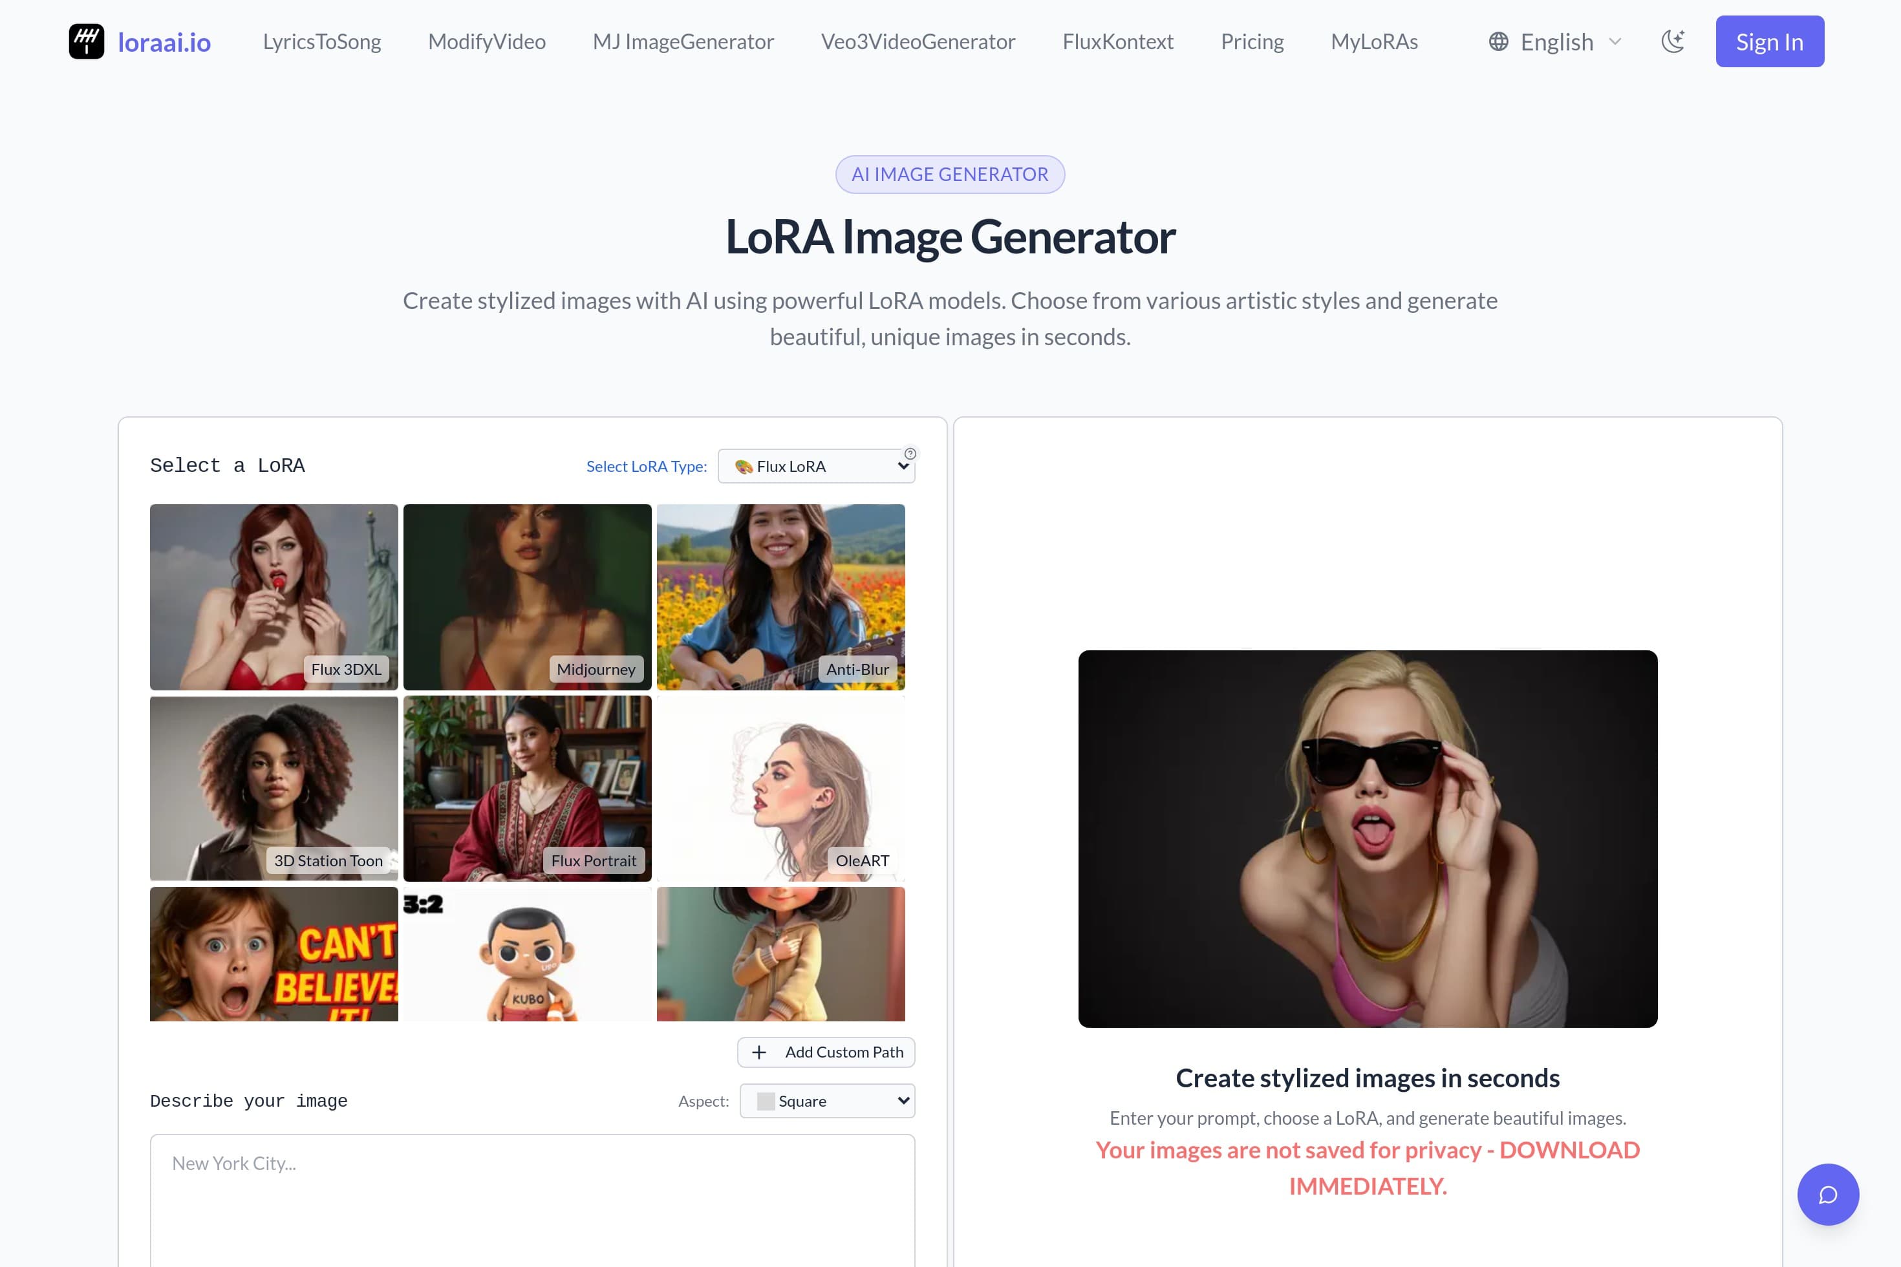Open the chat support bubble icon

pos(1829,1195)
